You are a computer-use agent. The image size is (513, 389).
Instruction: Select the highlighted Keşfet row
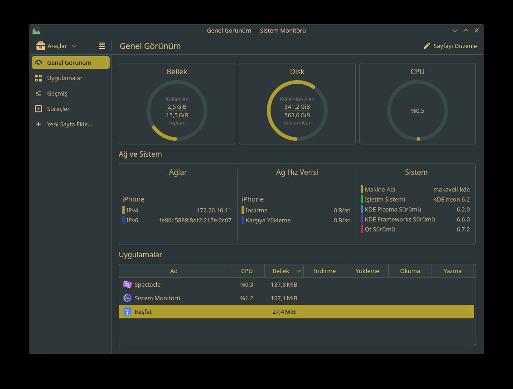point(296,312)
